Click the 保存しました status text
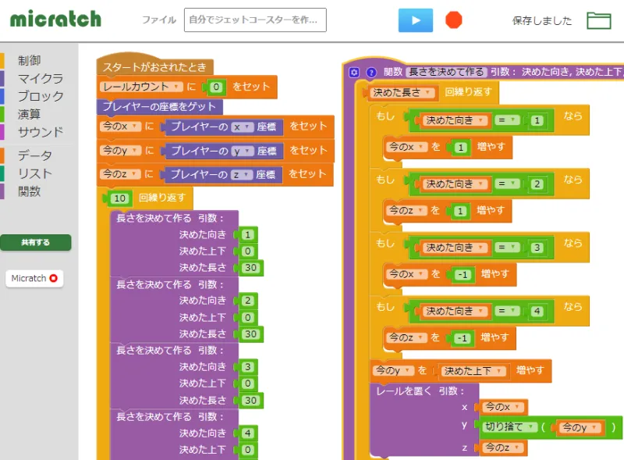 [542, 21]
